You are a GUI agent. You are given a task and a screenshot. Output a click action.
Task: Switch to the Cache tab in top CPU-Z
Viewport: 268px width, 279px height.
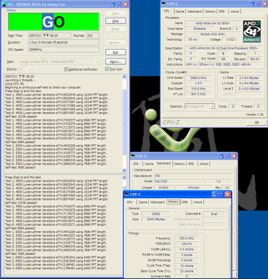point(180,12)
